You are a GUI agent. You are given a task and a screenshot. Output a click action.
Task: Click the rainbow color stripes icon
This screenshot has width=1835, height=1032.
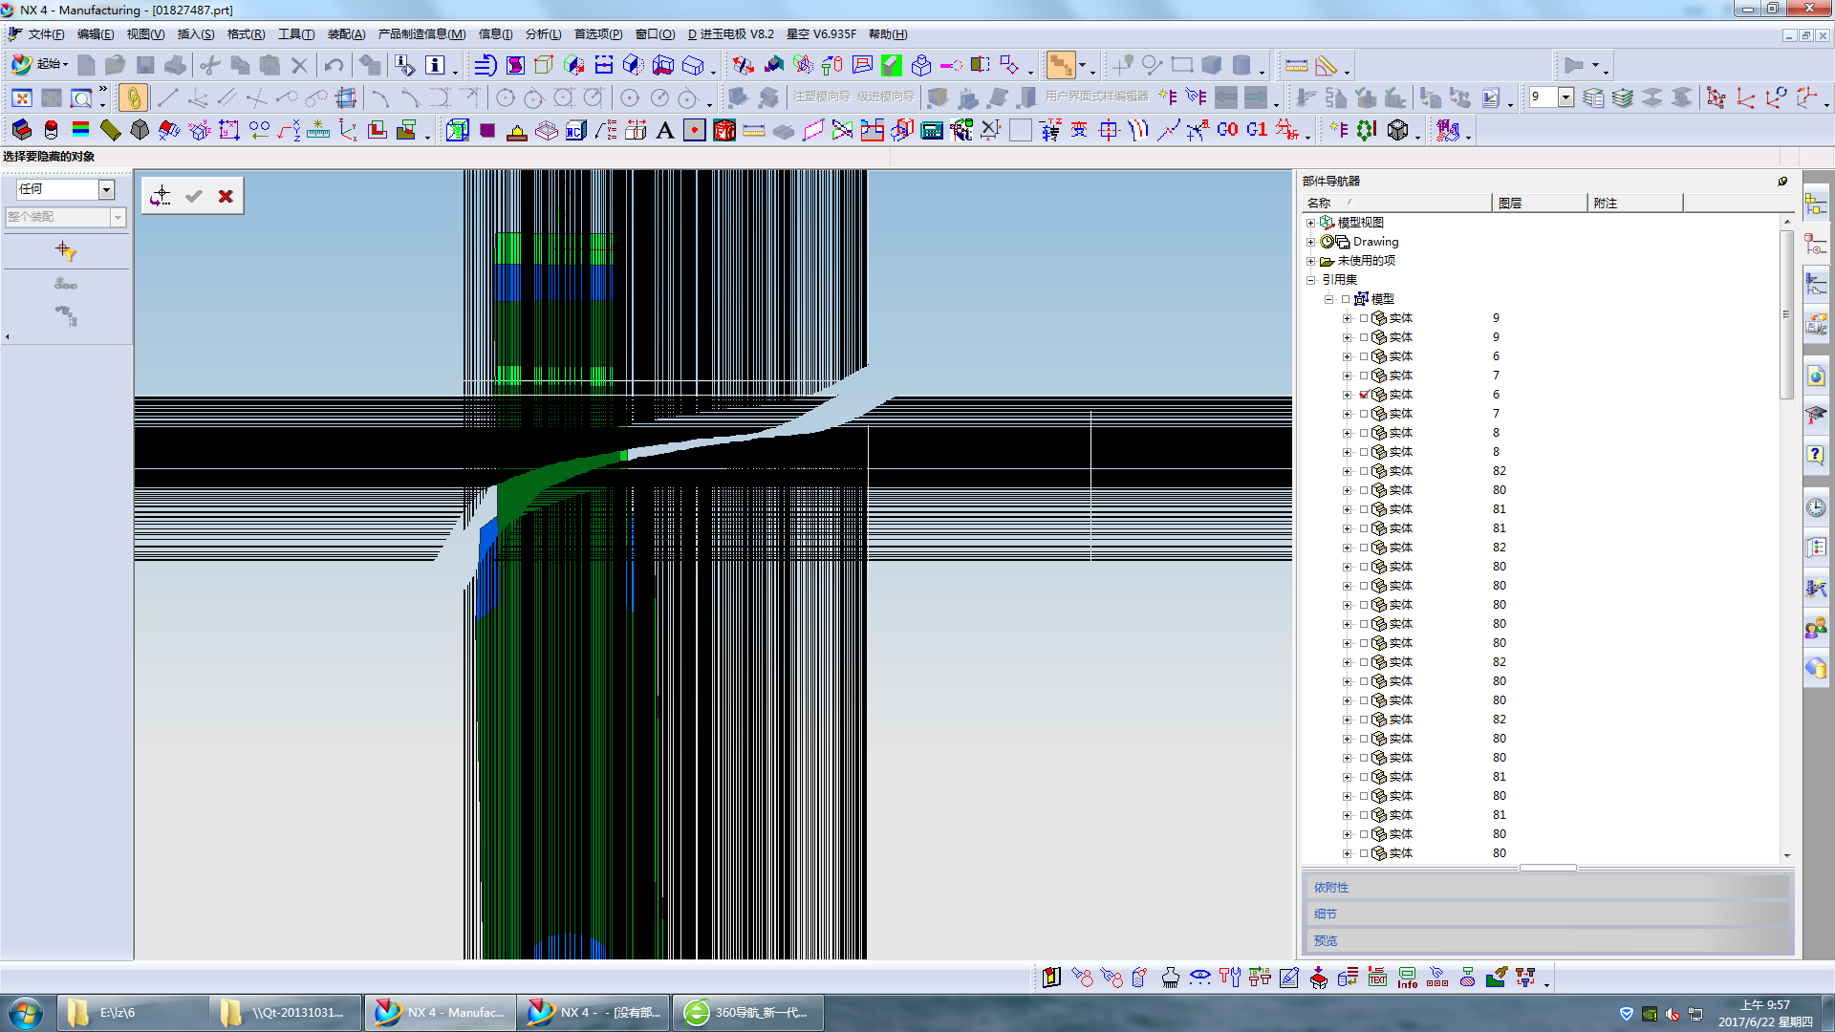(81, 130)
